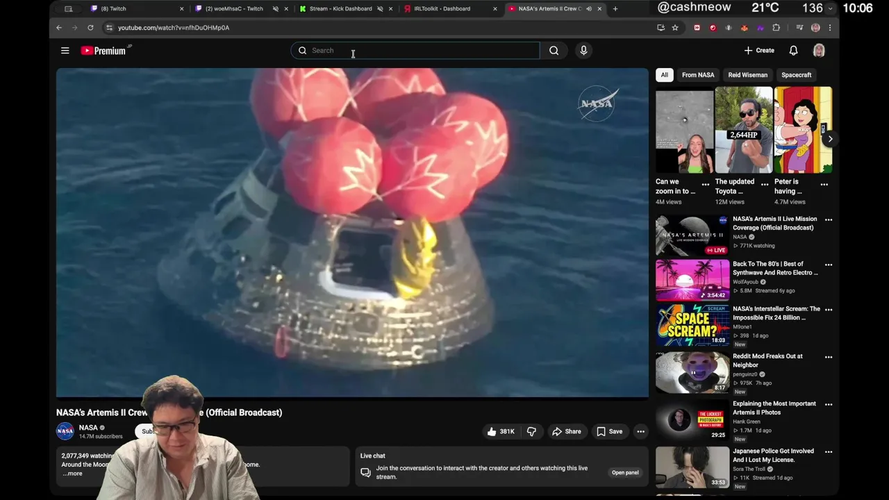The image size is (889, 500).
Task: Click the '14.7M subscribers' text
Action: point(101,437)
